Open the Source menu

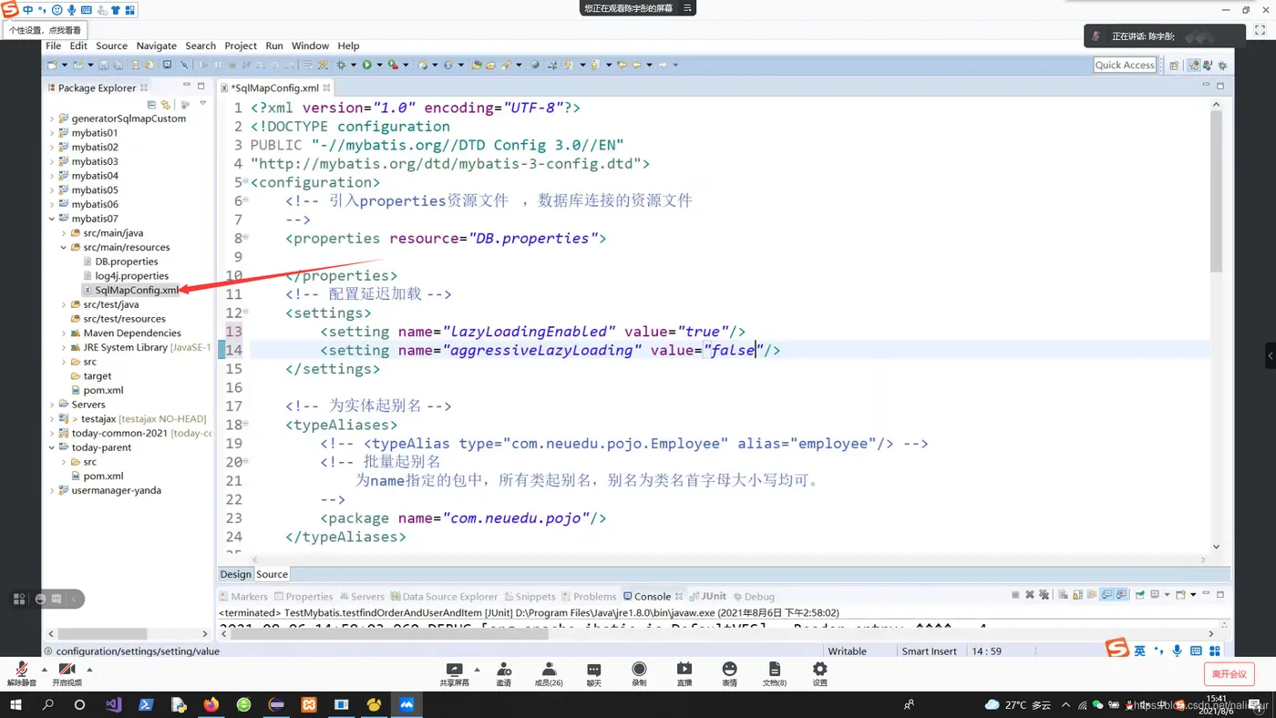pos(111,46)
